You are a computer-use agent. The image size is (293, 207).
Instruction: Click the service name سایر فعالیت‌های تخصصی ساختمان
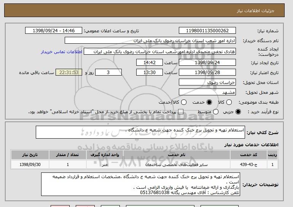(177, 164)
